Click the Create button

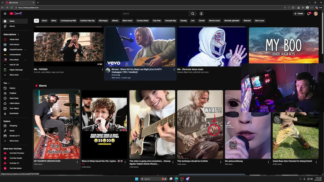[298, 14]
